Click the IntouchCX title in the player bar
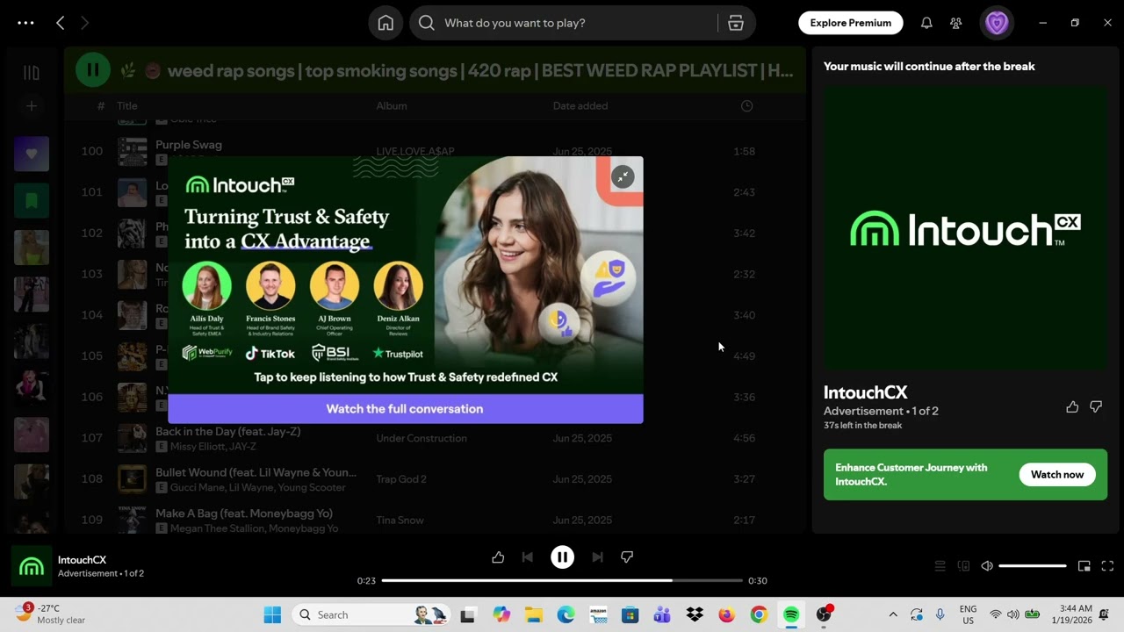Viewport: 1124px width, 632px height. point(82,560)
